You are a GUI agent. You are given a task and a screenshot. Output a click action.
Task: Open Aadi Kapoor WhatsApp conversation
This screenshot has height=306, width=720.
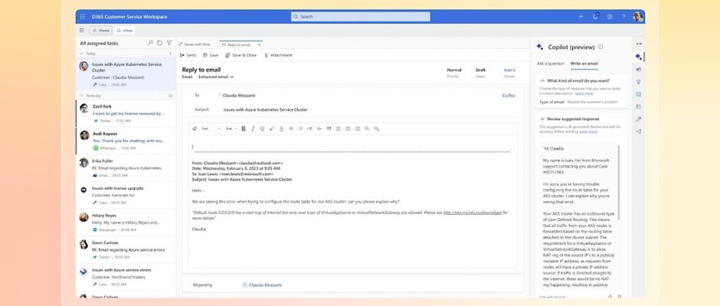tap(126, 141)
